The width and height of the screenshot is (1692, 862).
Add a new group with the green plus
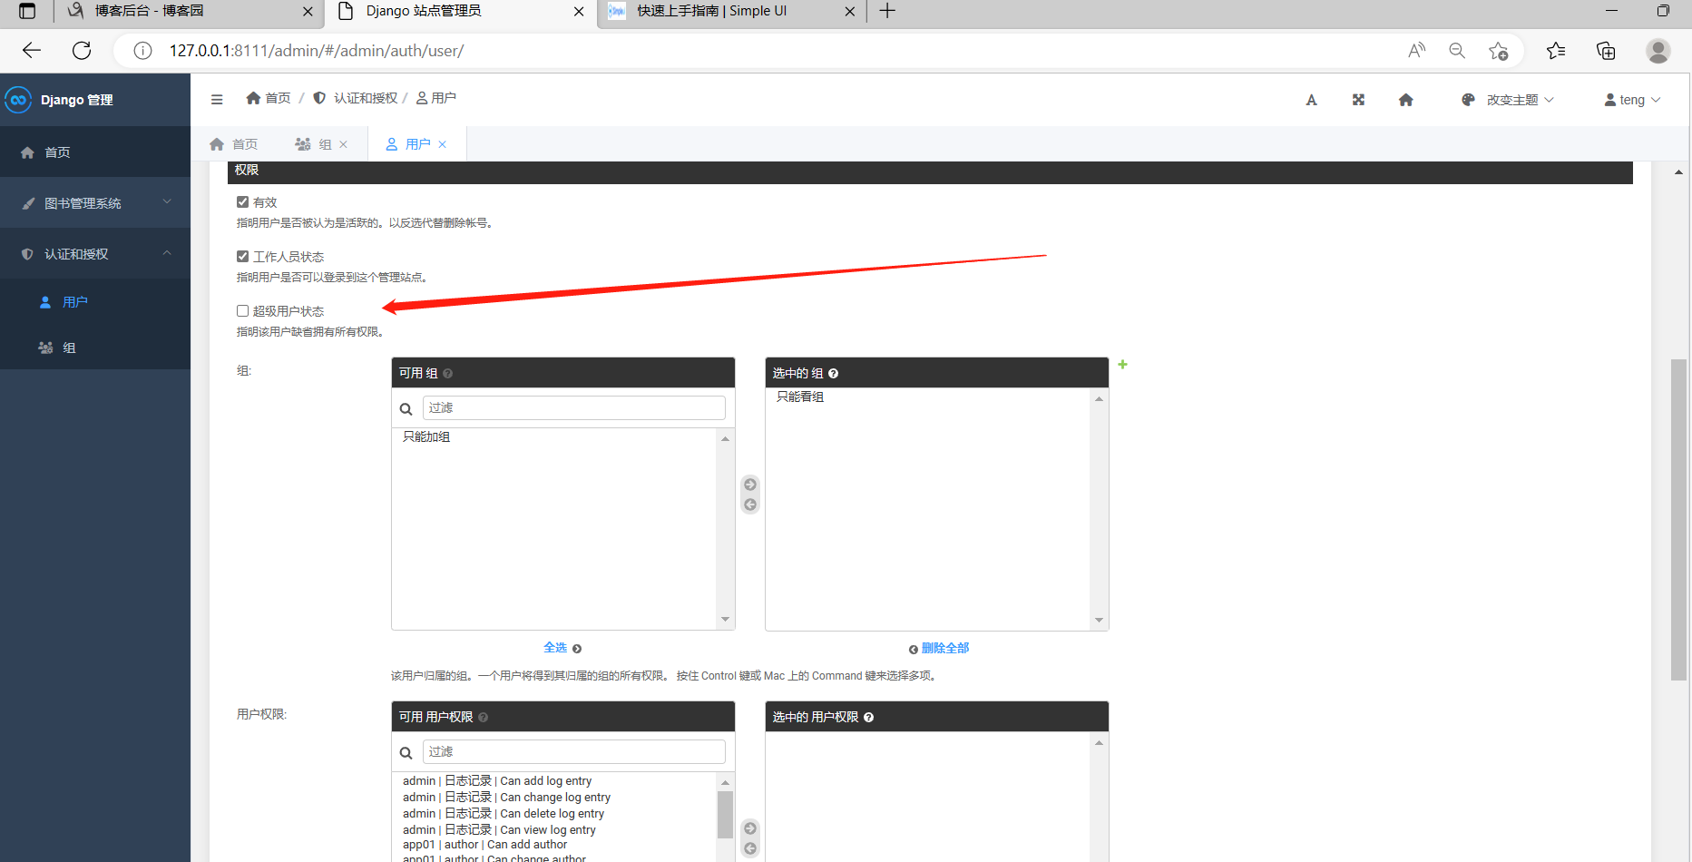(1122, 365)
